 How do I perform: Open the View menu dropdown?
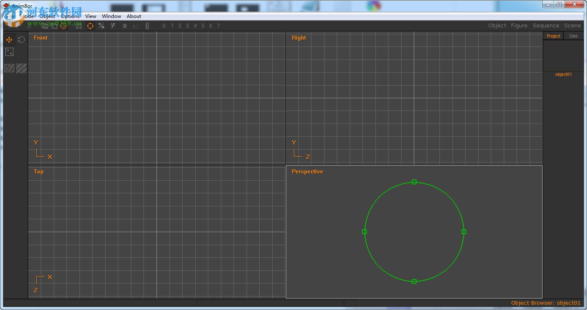pyautogui.click(x=90, y=16)
